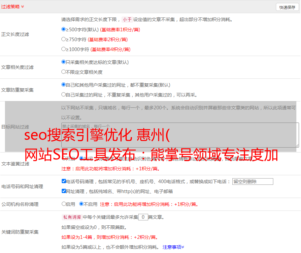This screenshot has height=253, width=301.
Task: Click the 公司机构名称清理 row label
Action: point(20,204)
